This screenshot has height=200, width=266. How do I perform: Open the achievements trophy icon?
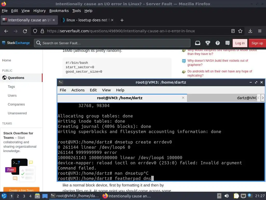208,43
